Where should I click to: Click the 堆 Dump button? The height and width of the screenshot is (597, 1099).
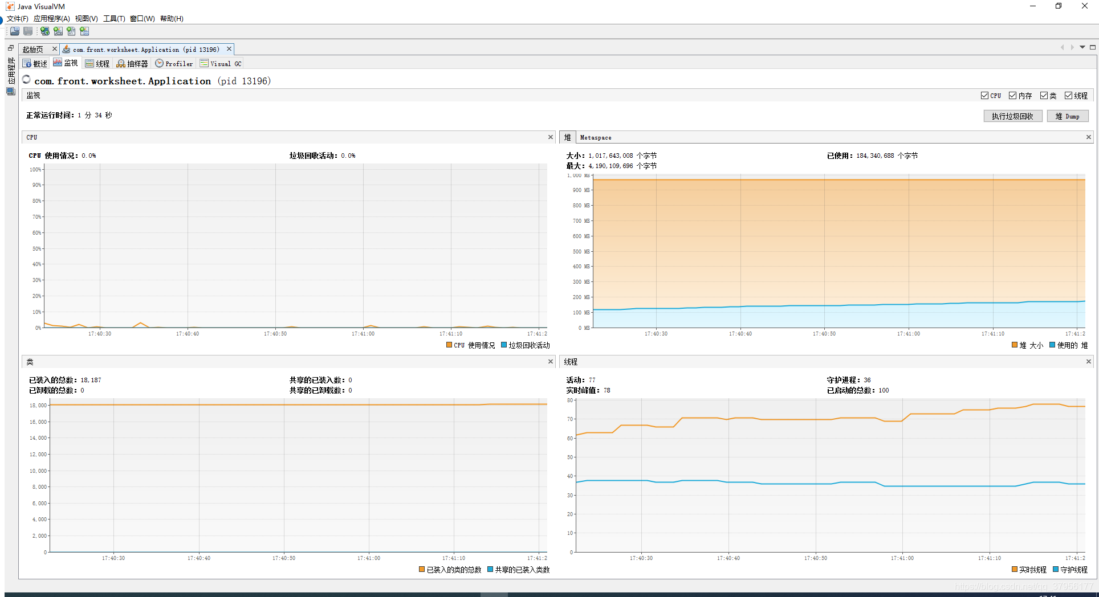pos(1068,116)
